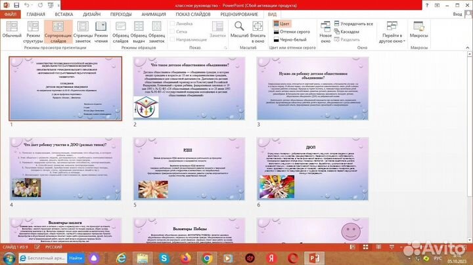
Task: Open Google Chrome from the taskbar
Action: pos(207,258)
